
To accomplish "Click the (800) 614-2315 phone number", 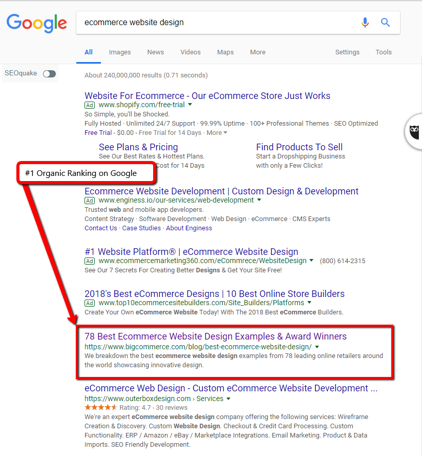I will tap(343, 261).
